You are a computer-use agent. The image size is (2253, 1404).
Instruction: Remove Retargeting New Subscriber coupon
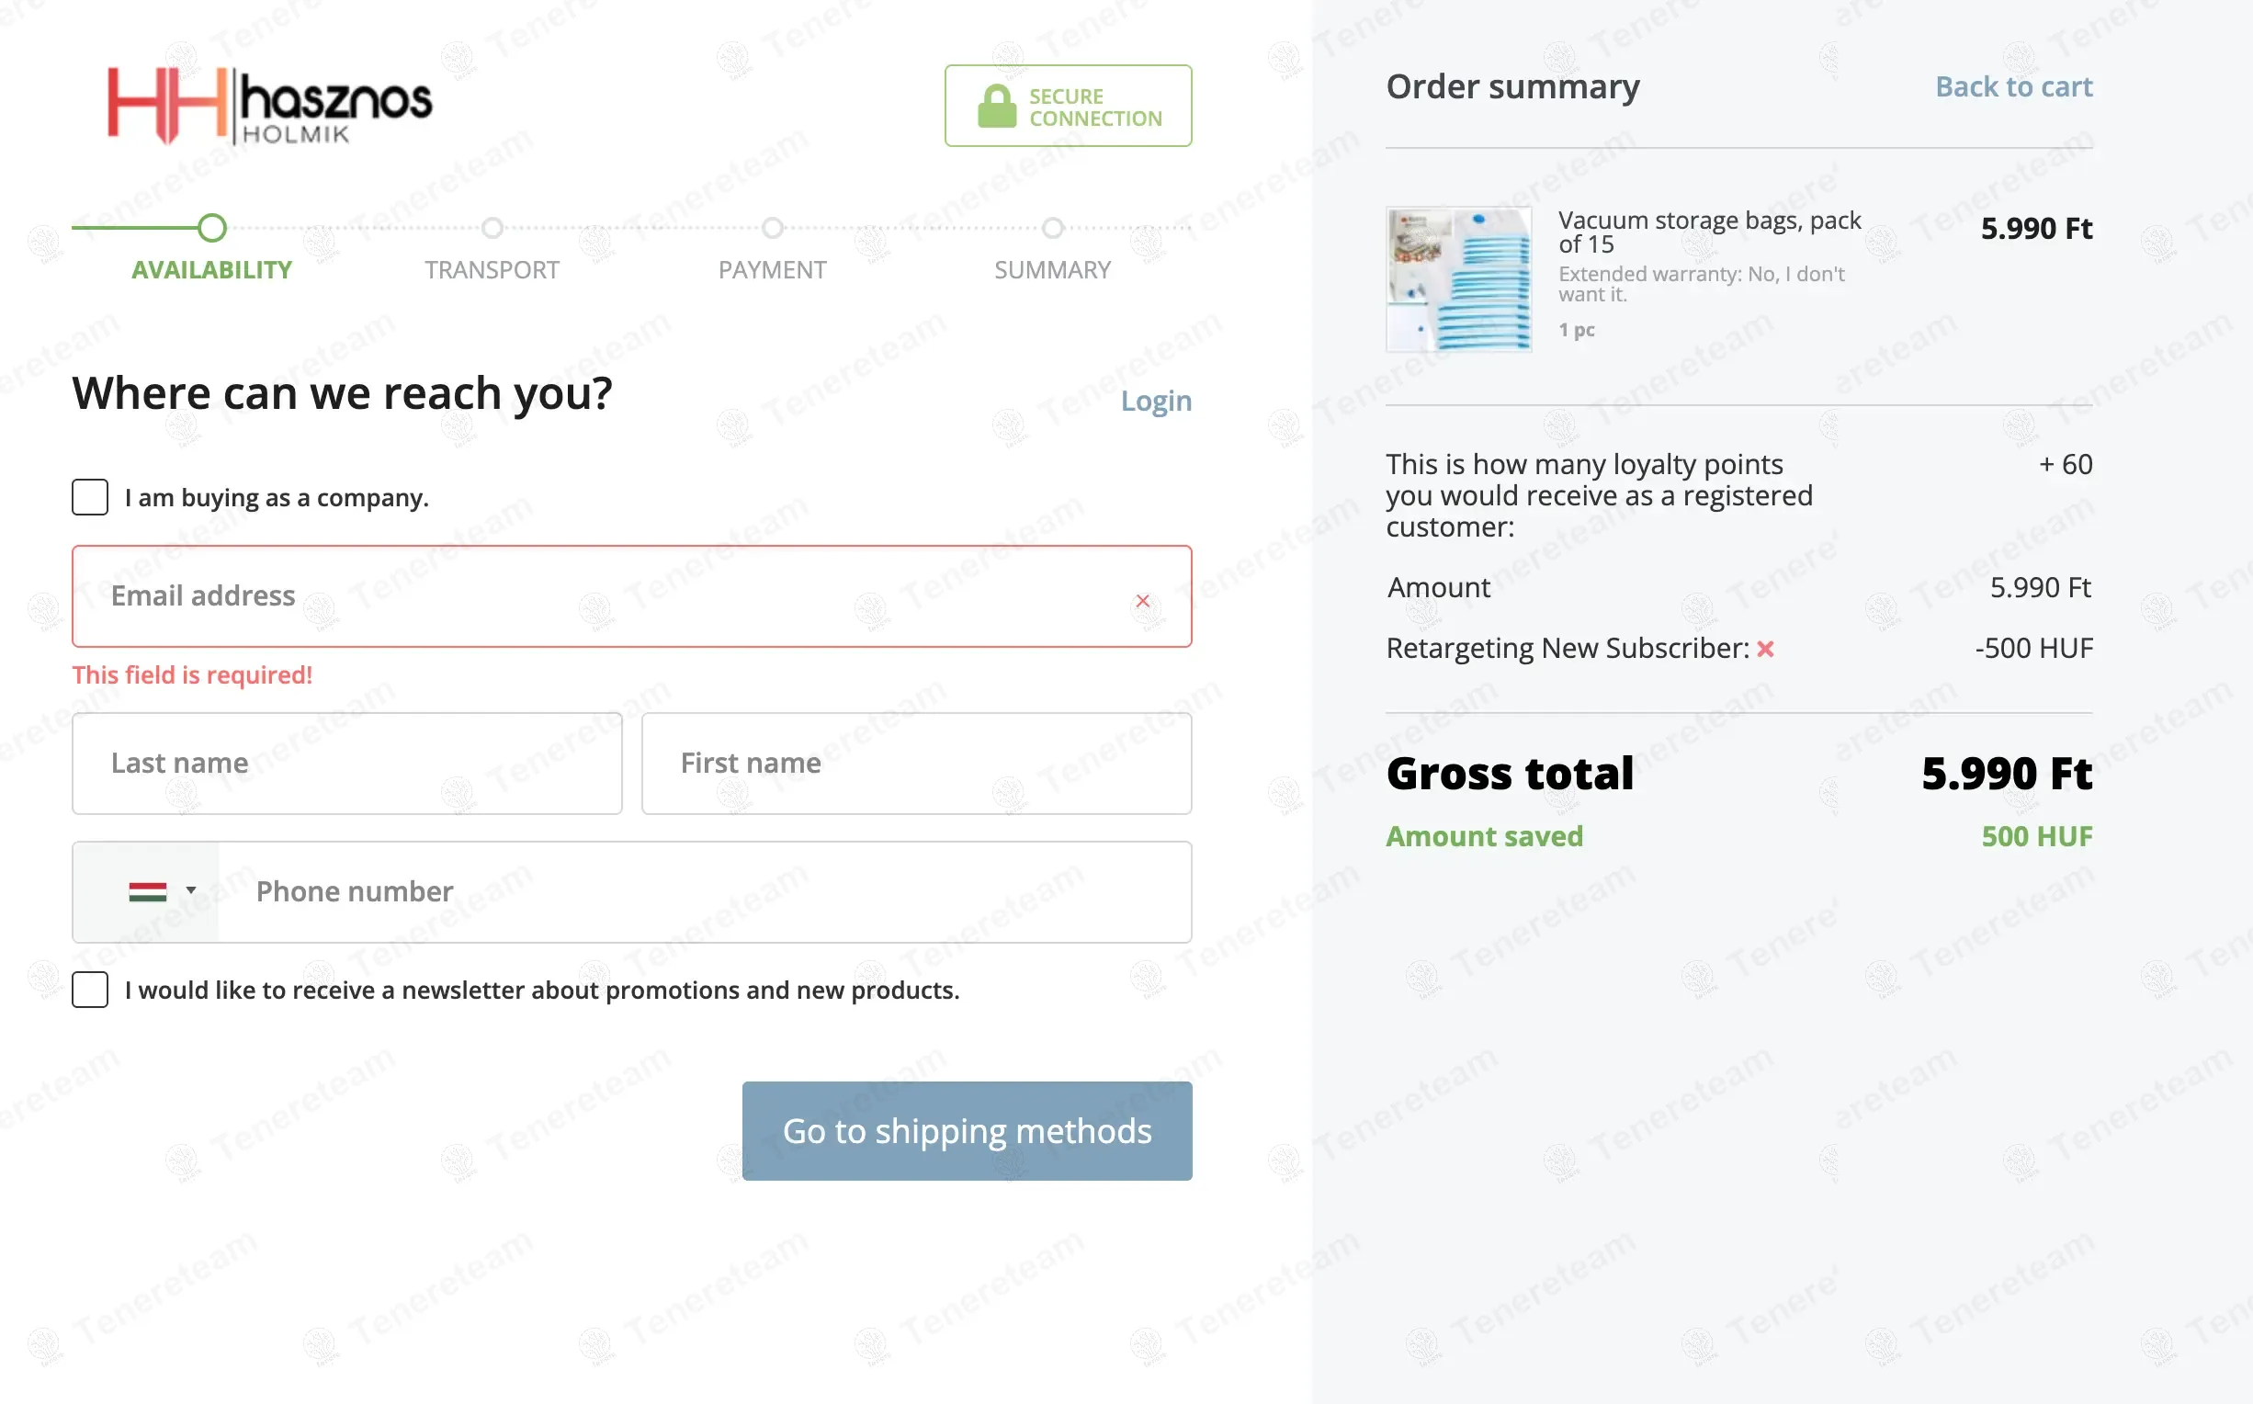coord(1765,649)
